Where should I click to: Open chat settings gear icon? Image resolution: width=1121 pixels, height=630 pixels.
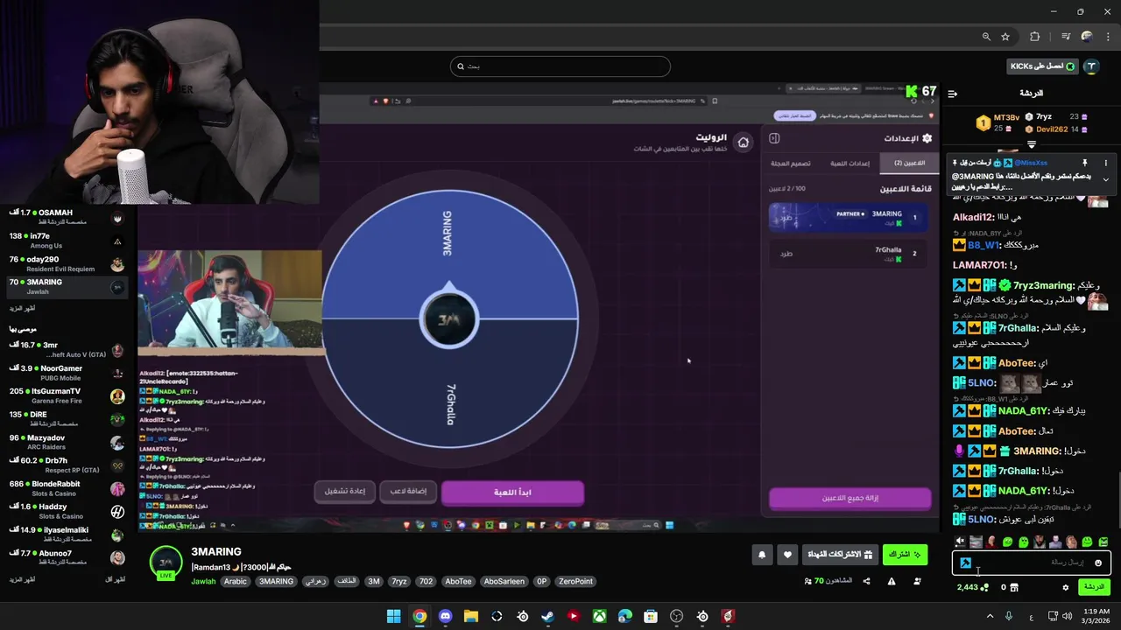pyautogui.click(x=1066, y=587)
